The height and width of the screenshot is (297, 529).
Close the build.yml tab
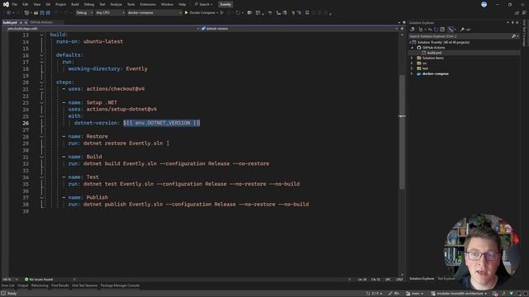click(26, 22)
